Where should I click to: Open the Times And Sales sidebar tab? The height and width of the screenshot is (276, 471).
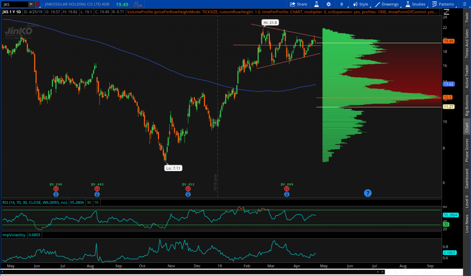pos(467,44)
